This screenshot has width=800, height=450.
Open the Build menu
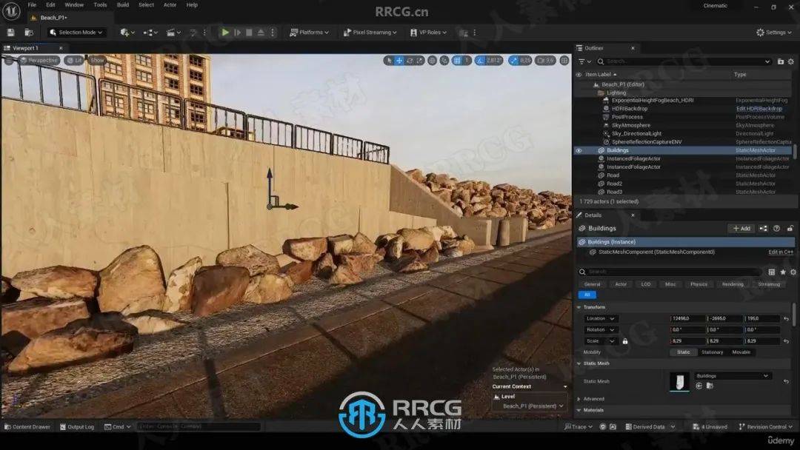point(123,4)
